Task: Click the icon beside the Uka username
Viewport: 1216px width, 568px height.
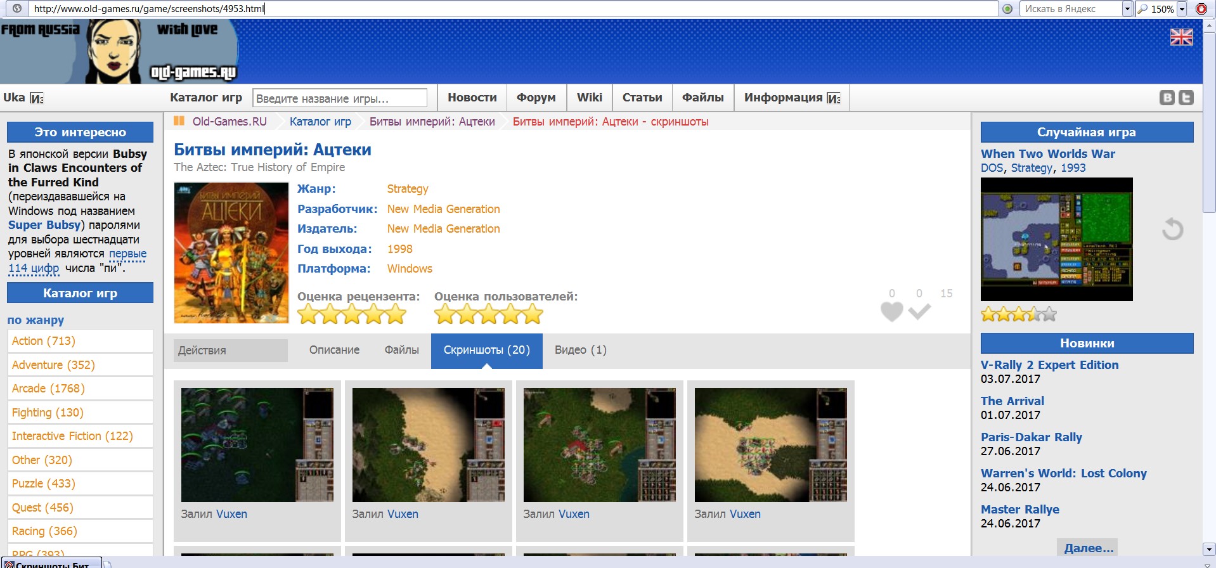Action: [37, 98]
